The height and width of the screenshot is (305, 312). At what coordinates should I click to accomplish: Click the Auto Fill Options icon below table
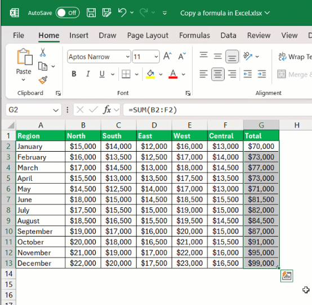(287, 276)
